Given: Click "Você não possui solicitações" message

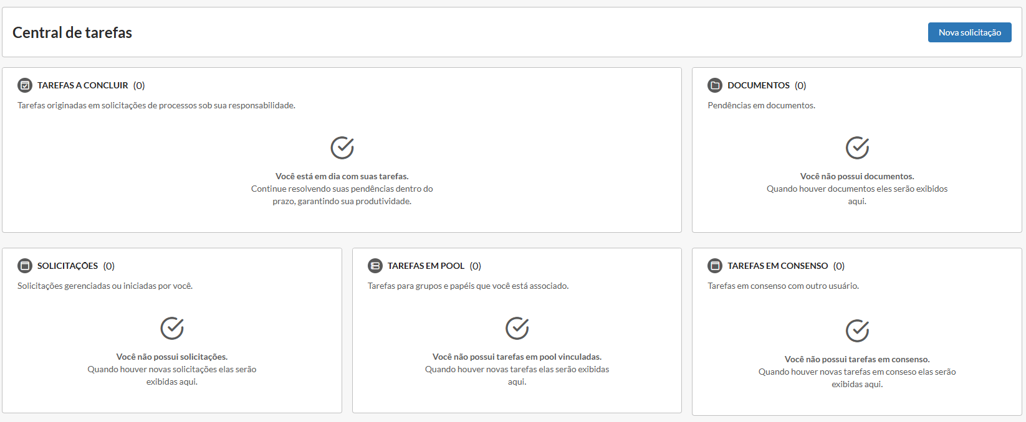Looking at the screenshot, I should tap(172, 357).
